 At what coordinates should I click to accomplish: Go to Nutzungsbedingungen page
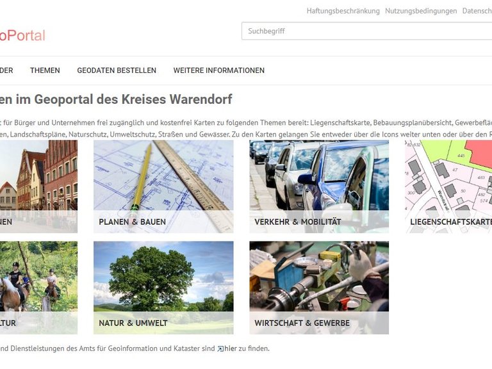pyautogui.click(x=421, y=11)
